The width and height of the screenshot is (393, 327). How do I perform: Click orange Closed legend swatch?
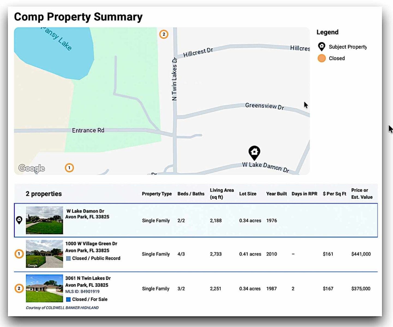(x=322, y=58)
